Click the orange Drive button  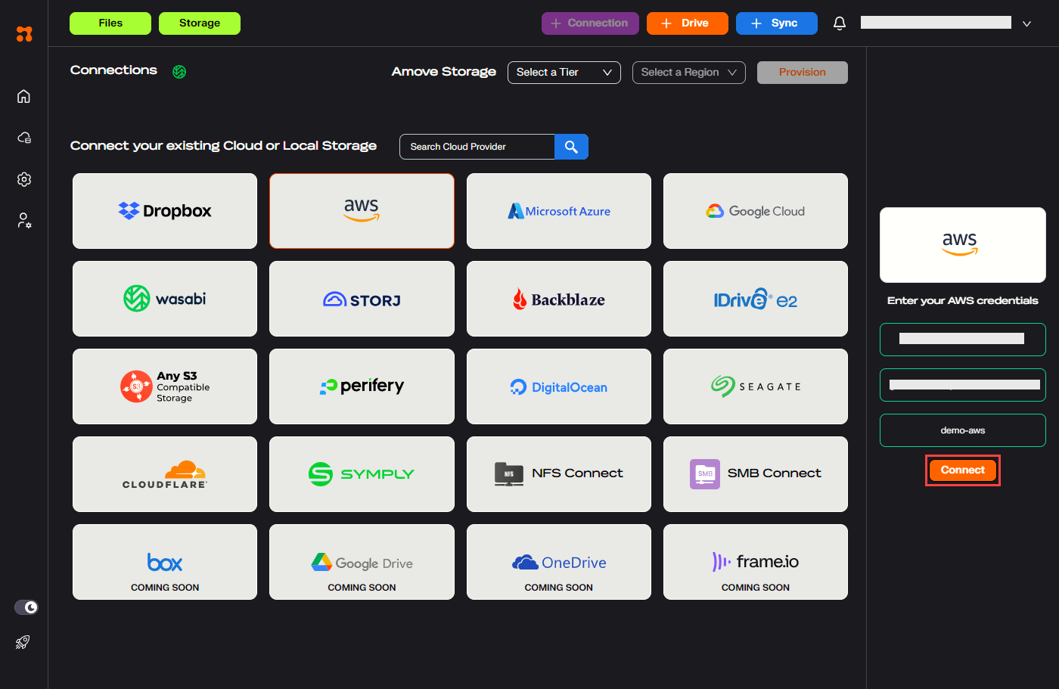pyautogui.click(x=687, y=23)
